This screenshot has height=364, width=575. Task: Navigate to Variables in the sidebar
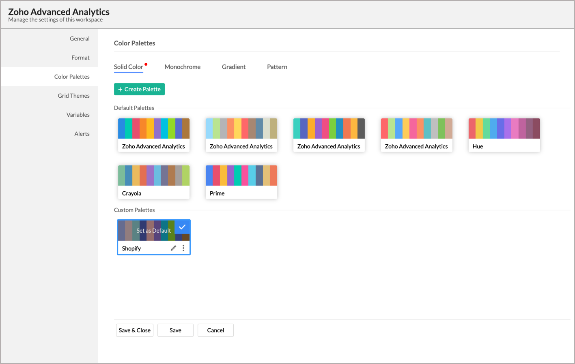tap(78, 115)
